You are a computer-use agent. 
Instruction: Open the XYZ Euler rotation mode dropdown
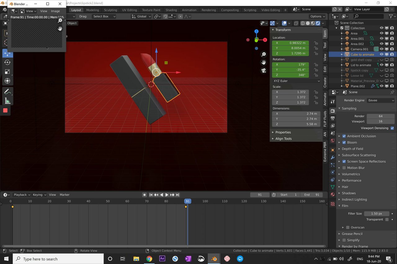point(296,81)
